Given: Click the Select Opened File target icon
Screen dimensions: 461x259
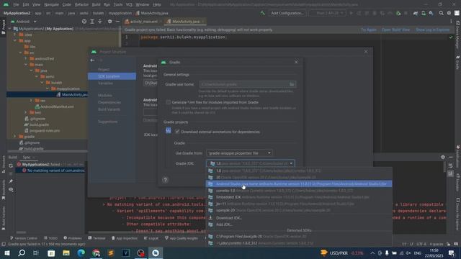Looking at the screenshot, I should [84, 22].
